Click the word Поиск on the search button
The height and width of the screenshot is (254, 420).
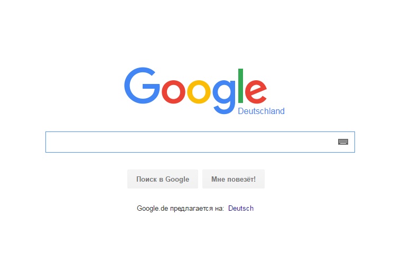click(146, 179)
